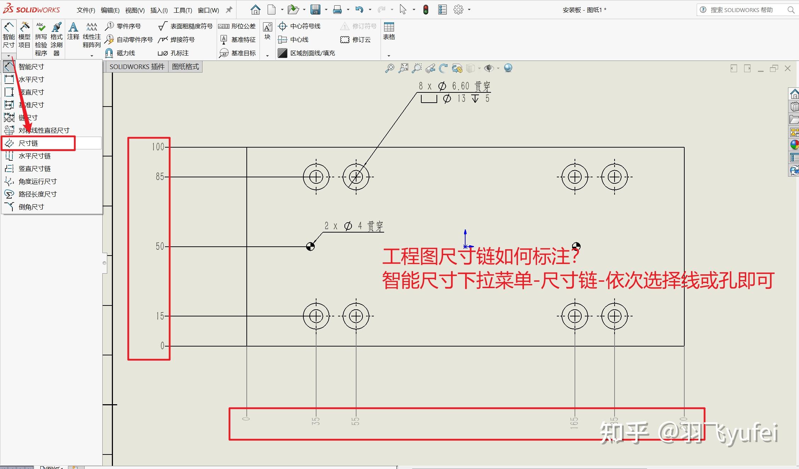Image resolution: width=799 pixels, height=469 pixels.
Task: Click Home icon in top toolbar
Action: [255, 10]
